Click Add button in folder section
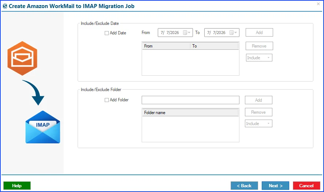The image size is (324, 192). (x=258, y=100)
